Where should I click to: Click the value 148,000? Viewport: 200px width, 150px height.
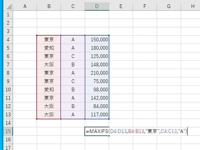click(x=99, y=65)
